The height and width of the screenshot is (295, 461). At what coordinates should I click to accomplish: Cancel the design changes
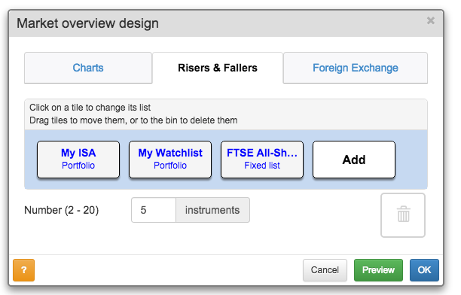[325, 269]
